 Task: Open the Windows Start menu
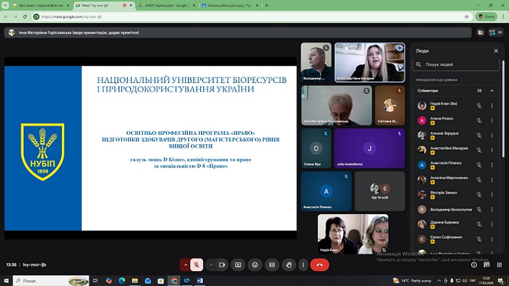pos(6,280)
